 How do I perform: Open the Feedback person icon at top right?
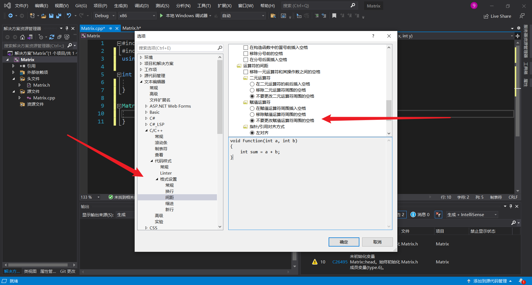(522, 16)
